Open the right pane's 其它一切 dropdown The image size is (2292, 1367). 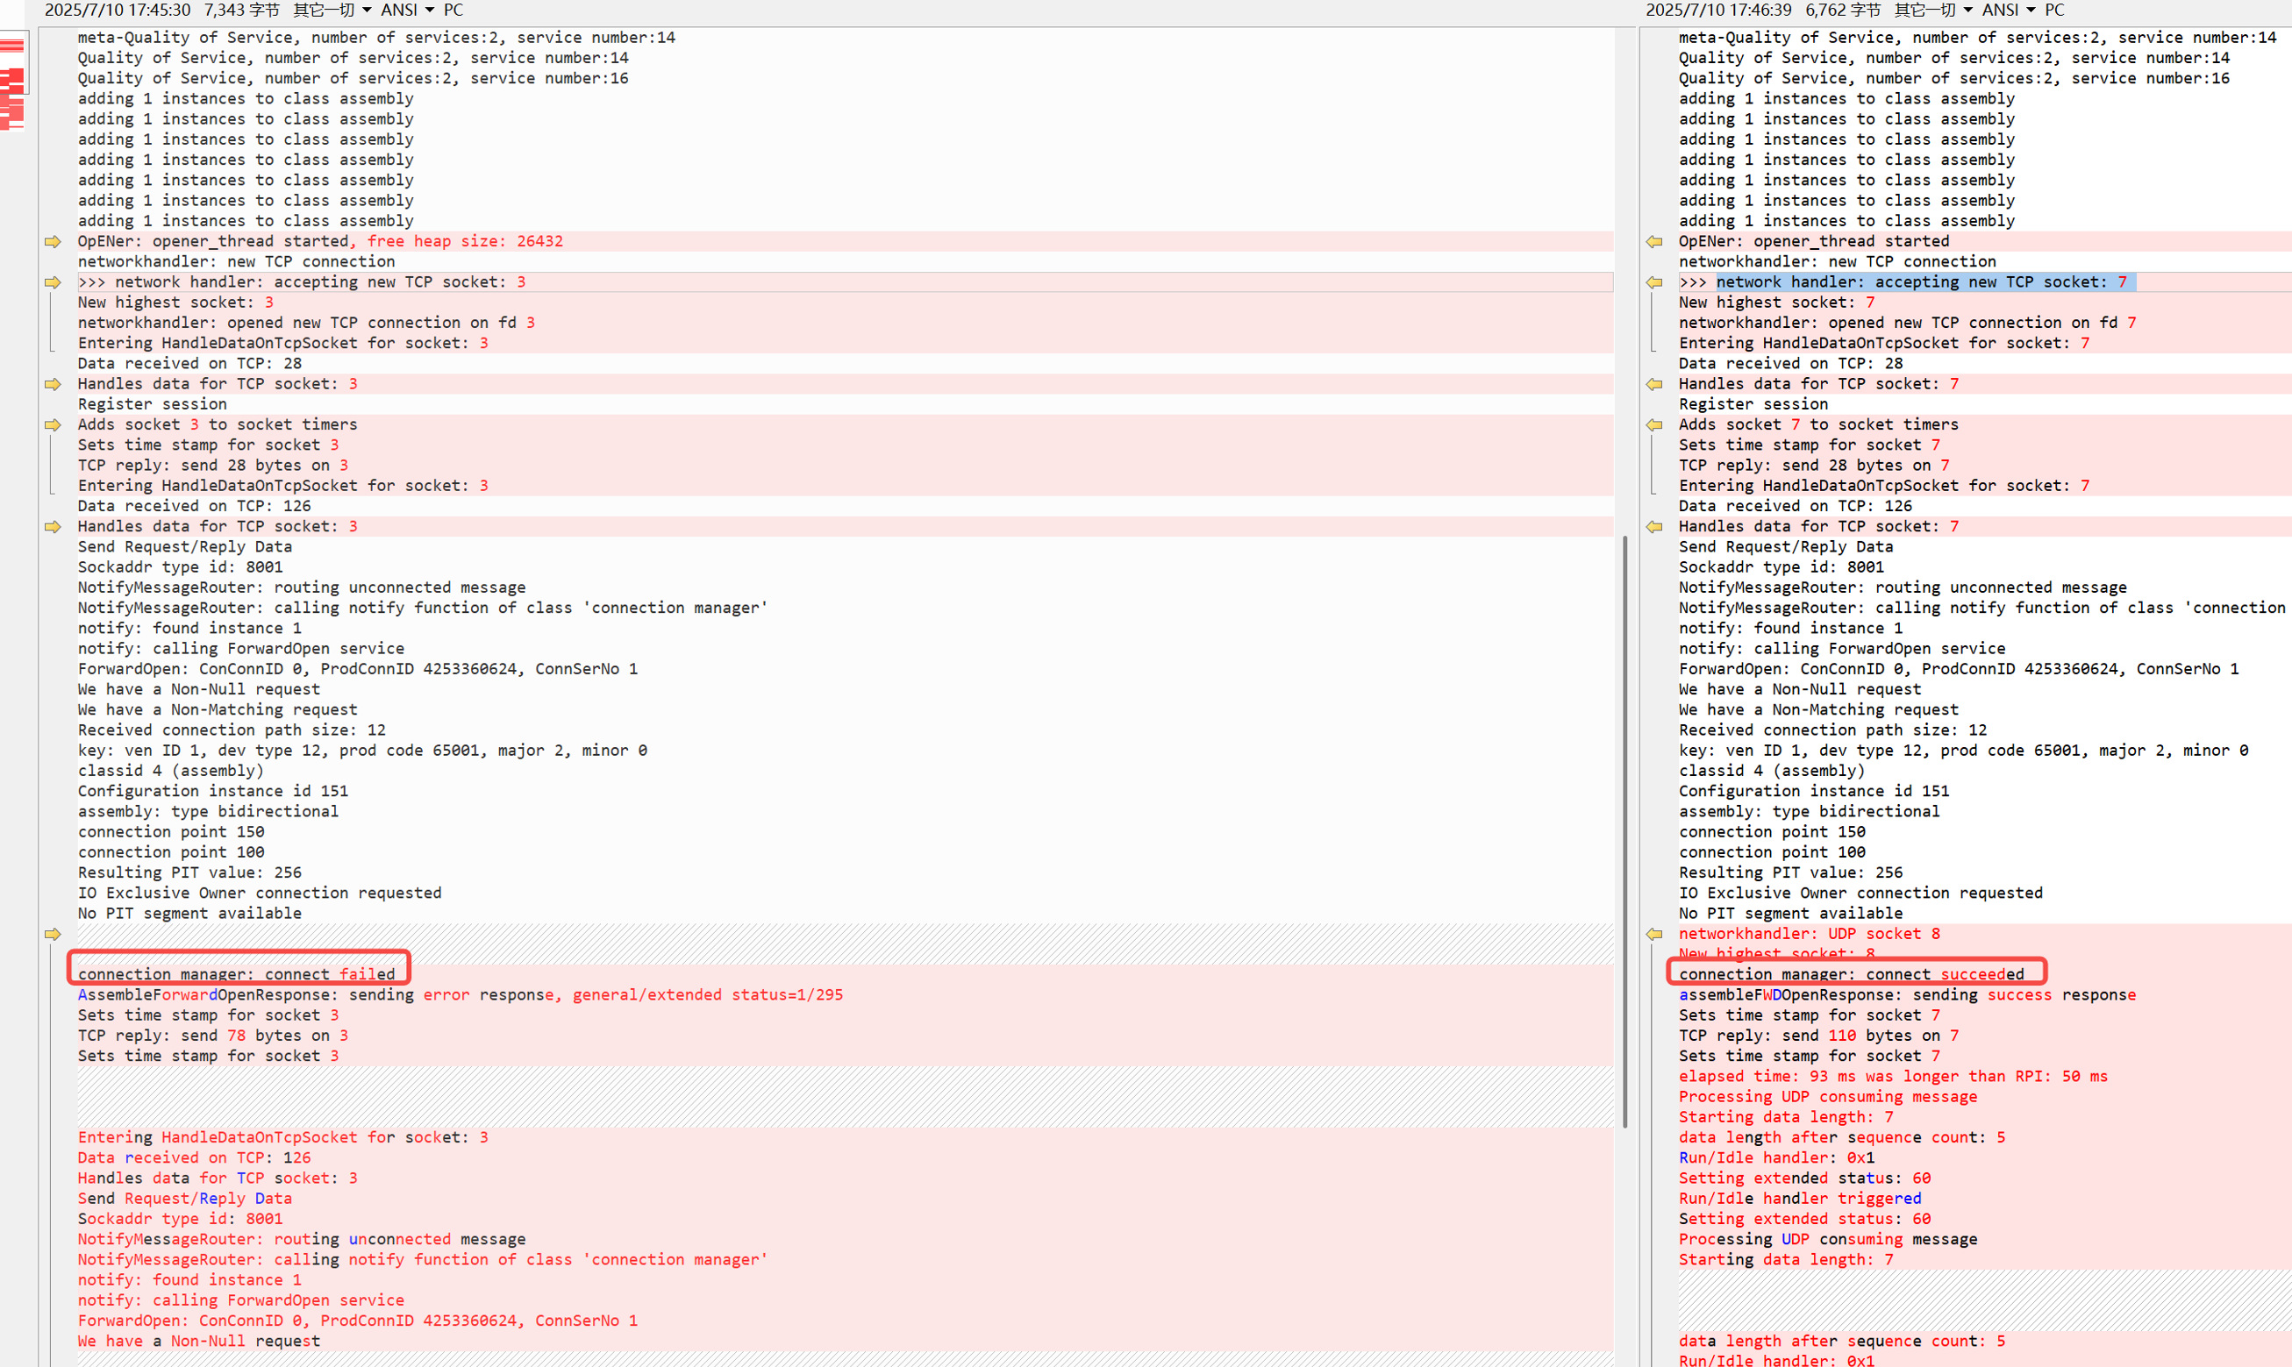point(1932,11)
